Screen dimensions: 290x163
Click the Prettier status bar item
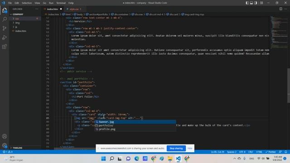pyautogui.click(x=271, y=152)
